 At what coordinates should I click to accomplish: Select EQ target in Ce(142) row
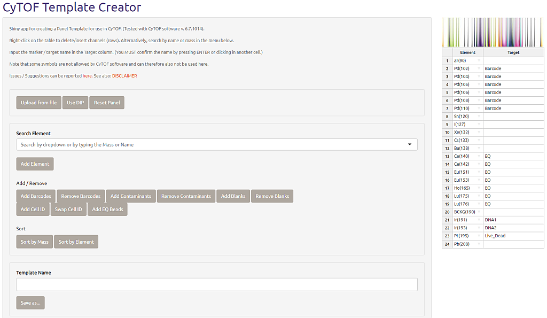[513, 164]
